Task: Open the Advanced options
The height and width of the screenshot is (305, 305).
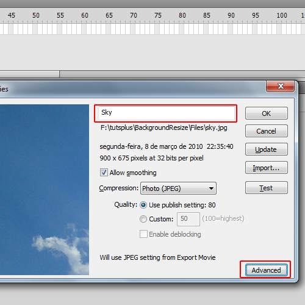Action: 267,270
